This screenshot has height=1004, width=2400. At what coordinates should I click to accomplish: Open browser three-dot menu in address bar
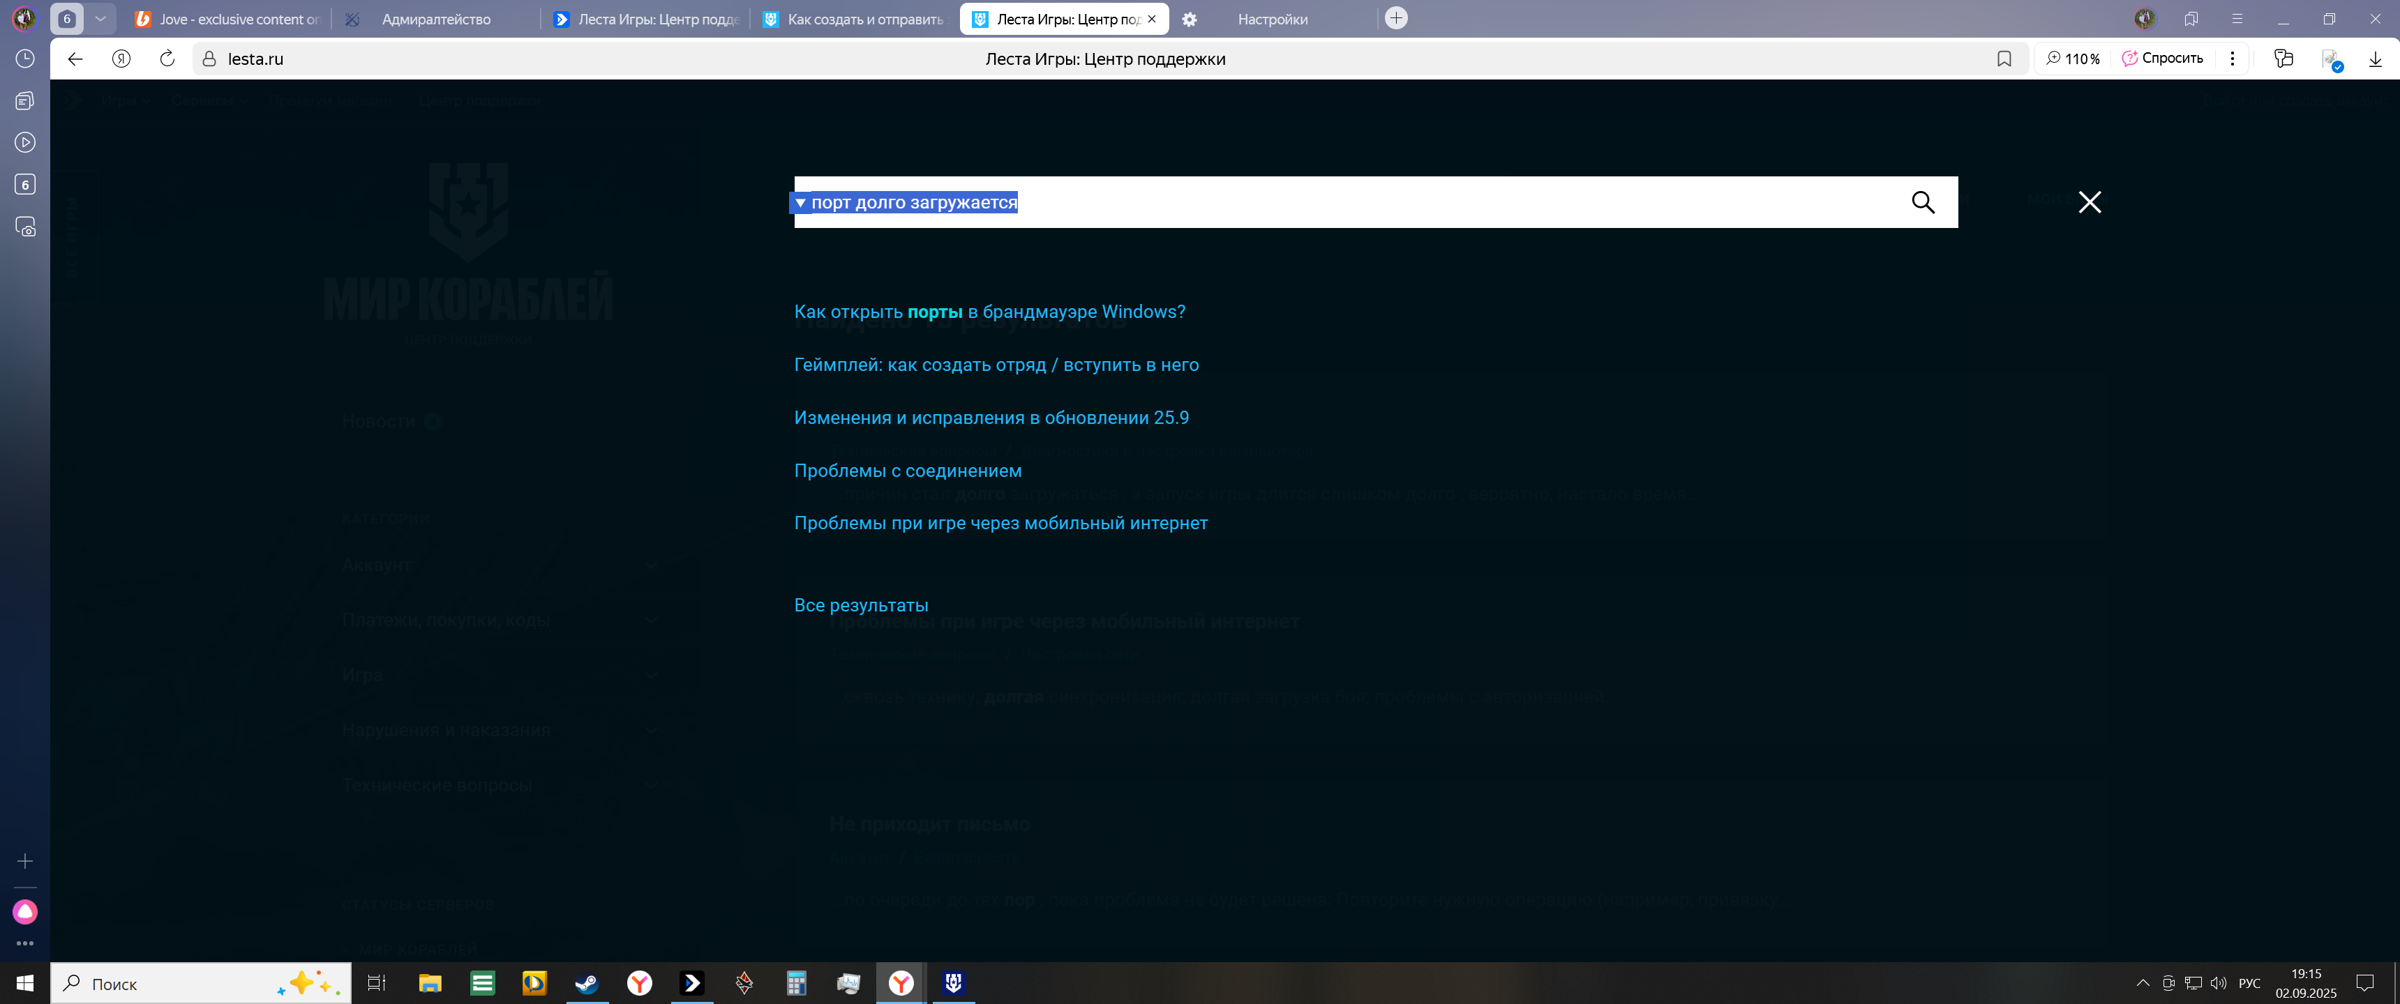coord(2231,59)
